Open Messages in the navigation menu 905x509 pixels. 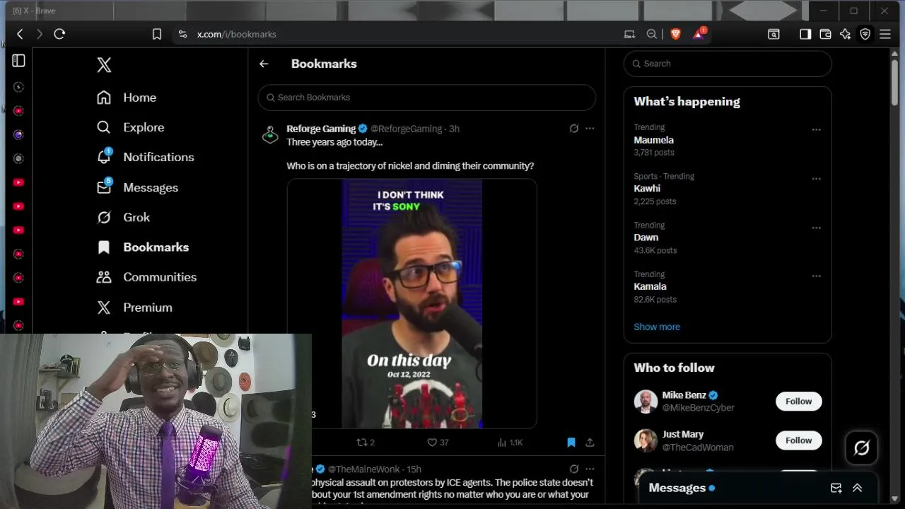pyautogui.click(x=137, y=187)
